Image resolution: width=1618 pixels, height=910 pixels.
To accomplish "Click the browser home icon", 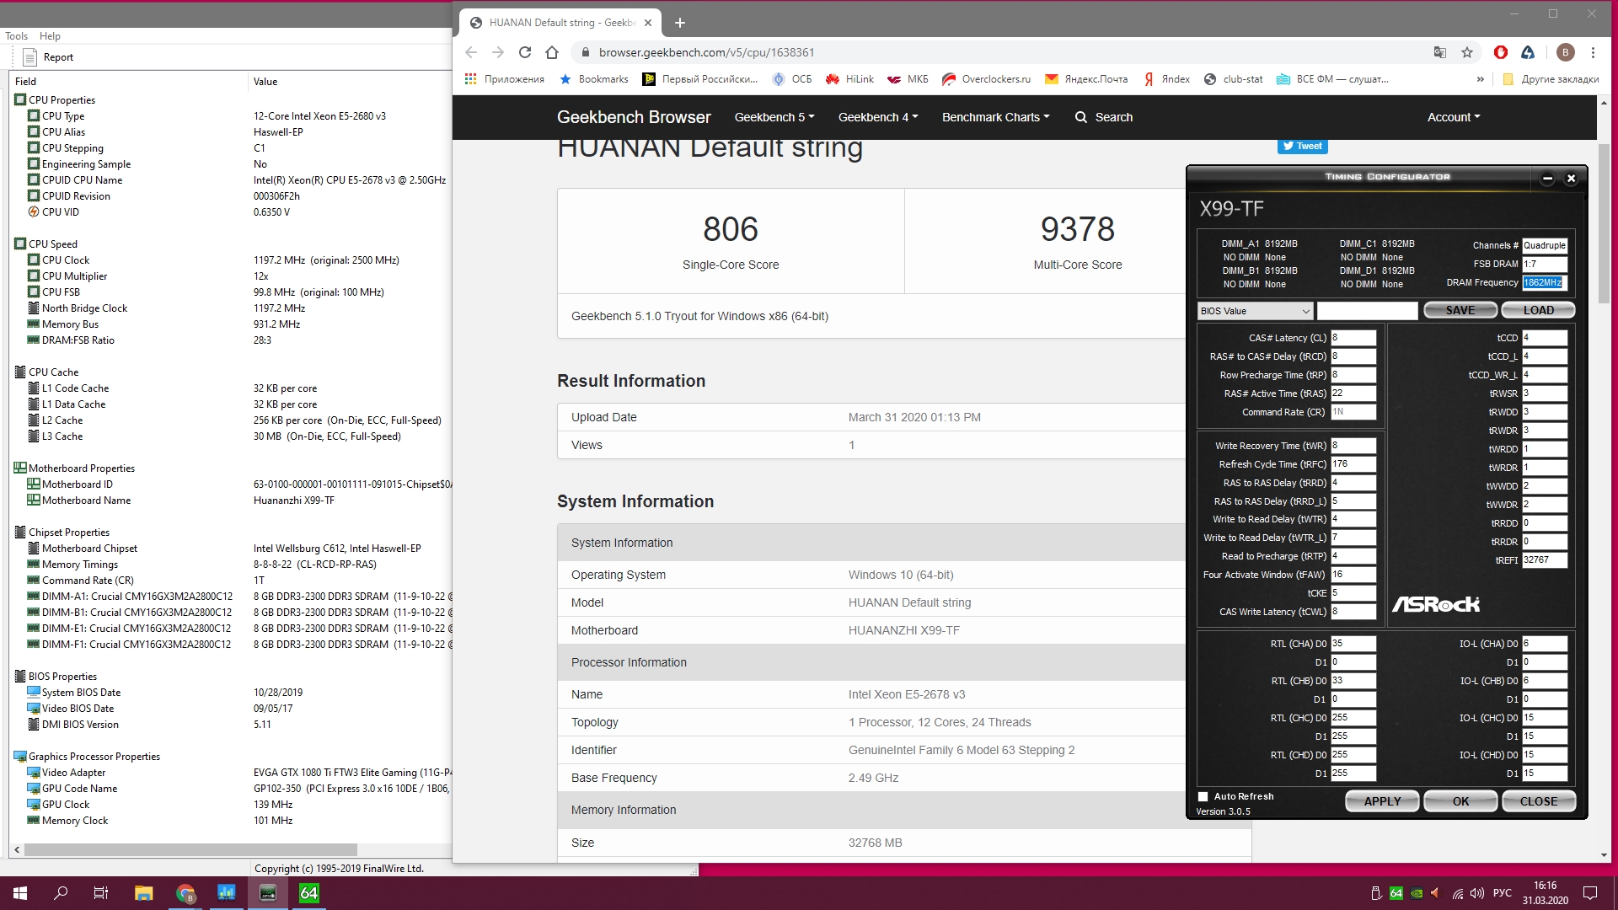I will click(552, 52).
